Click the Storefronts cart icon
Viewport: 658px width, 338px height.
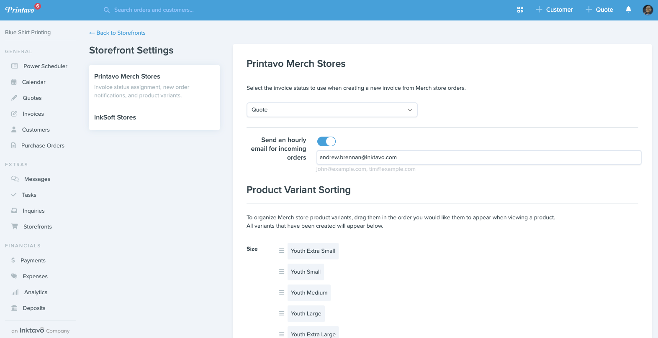click(15, 226)
